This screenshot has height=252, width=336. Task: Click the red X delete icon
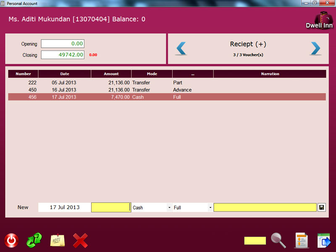click(80, 241)
